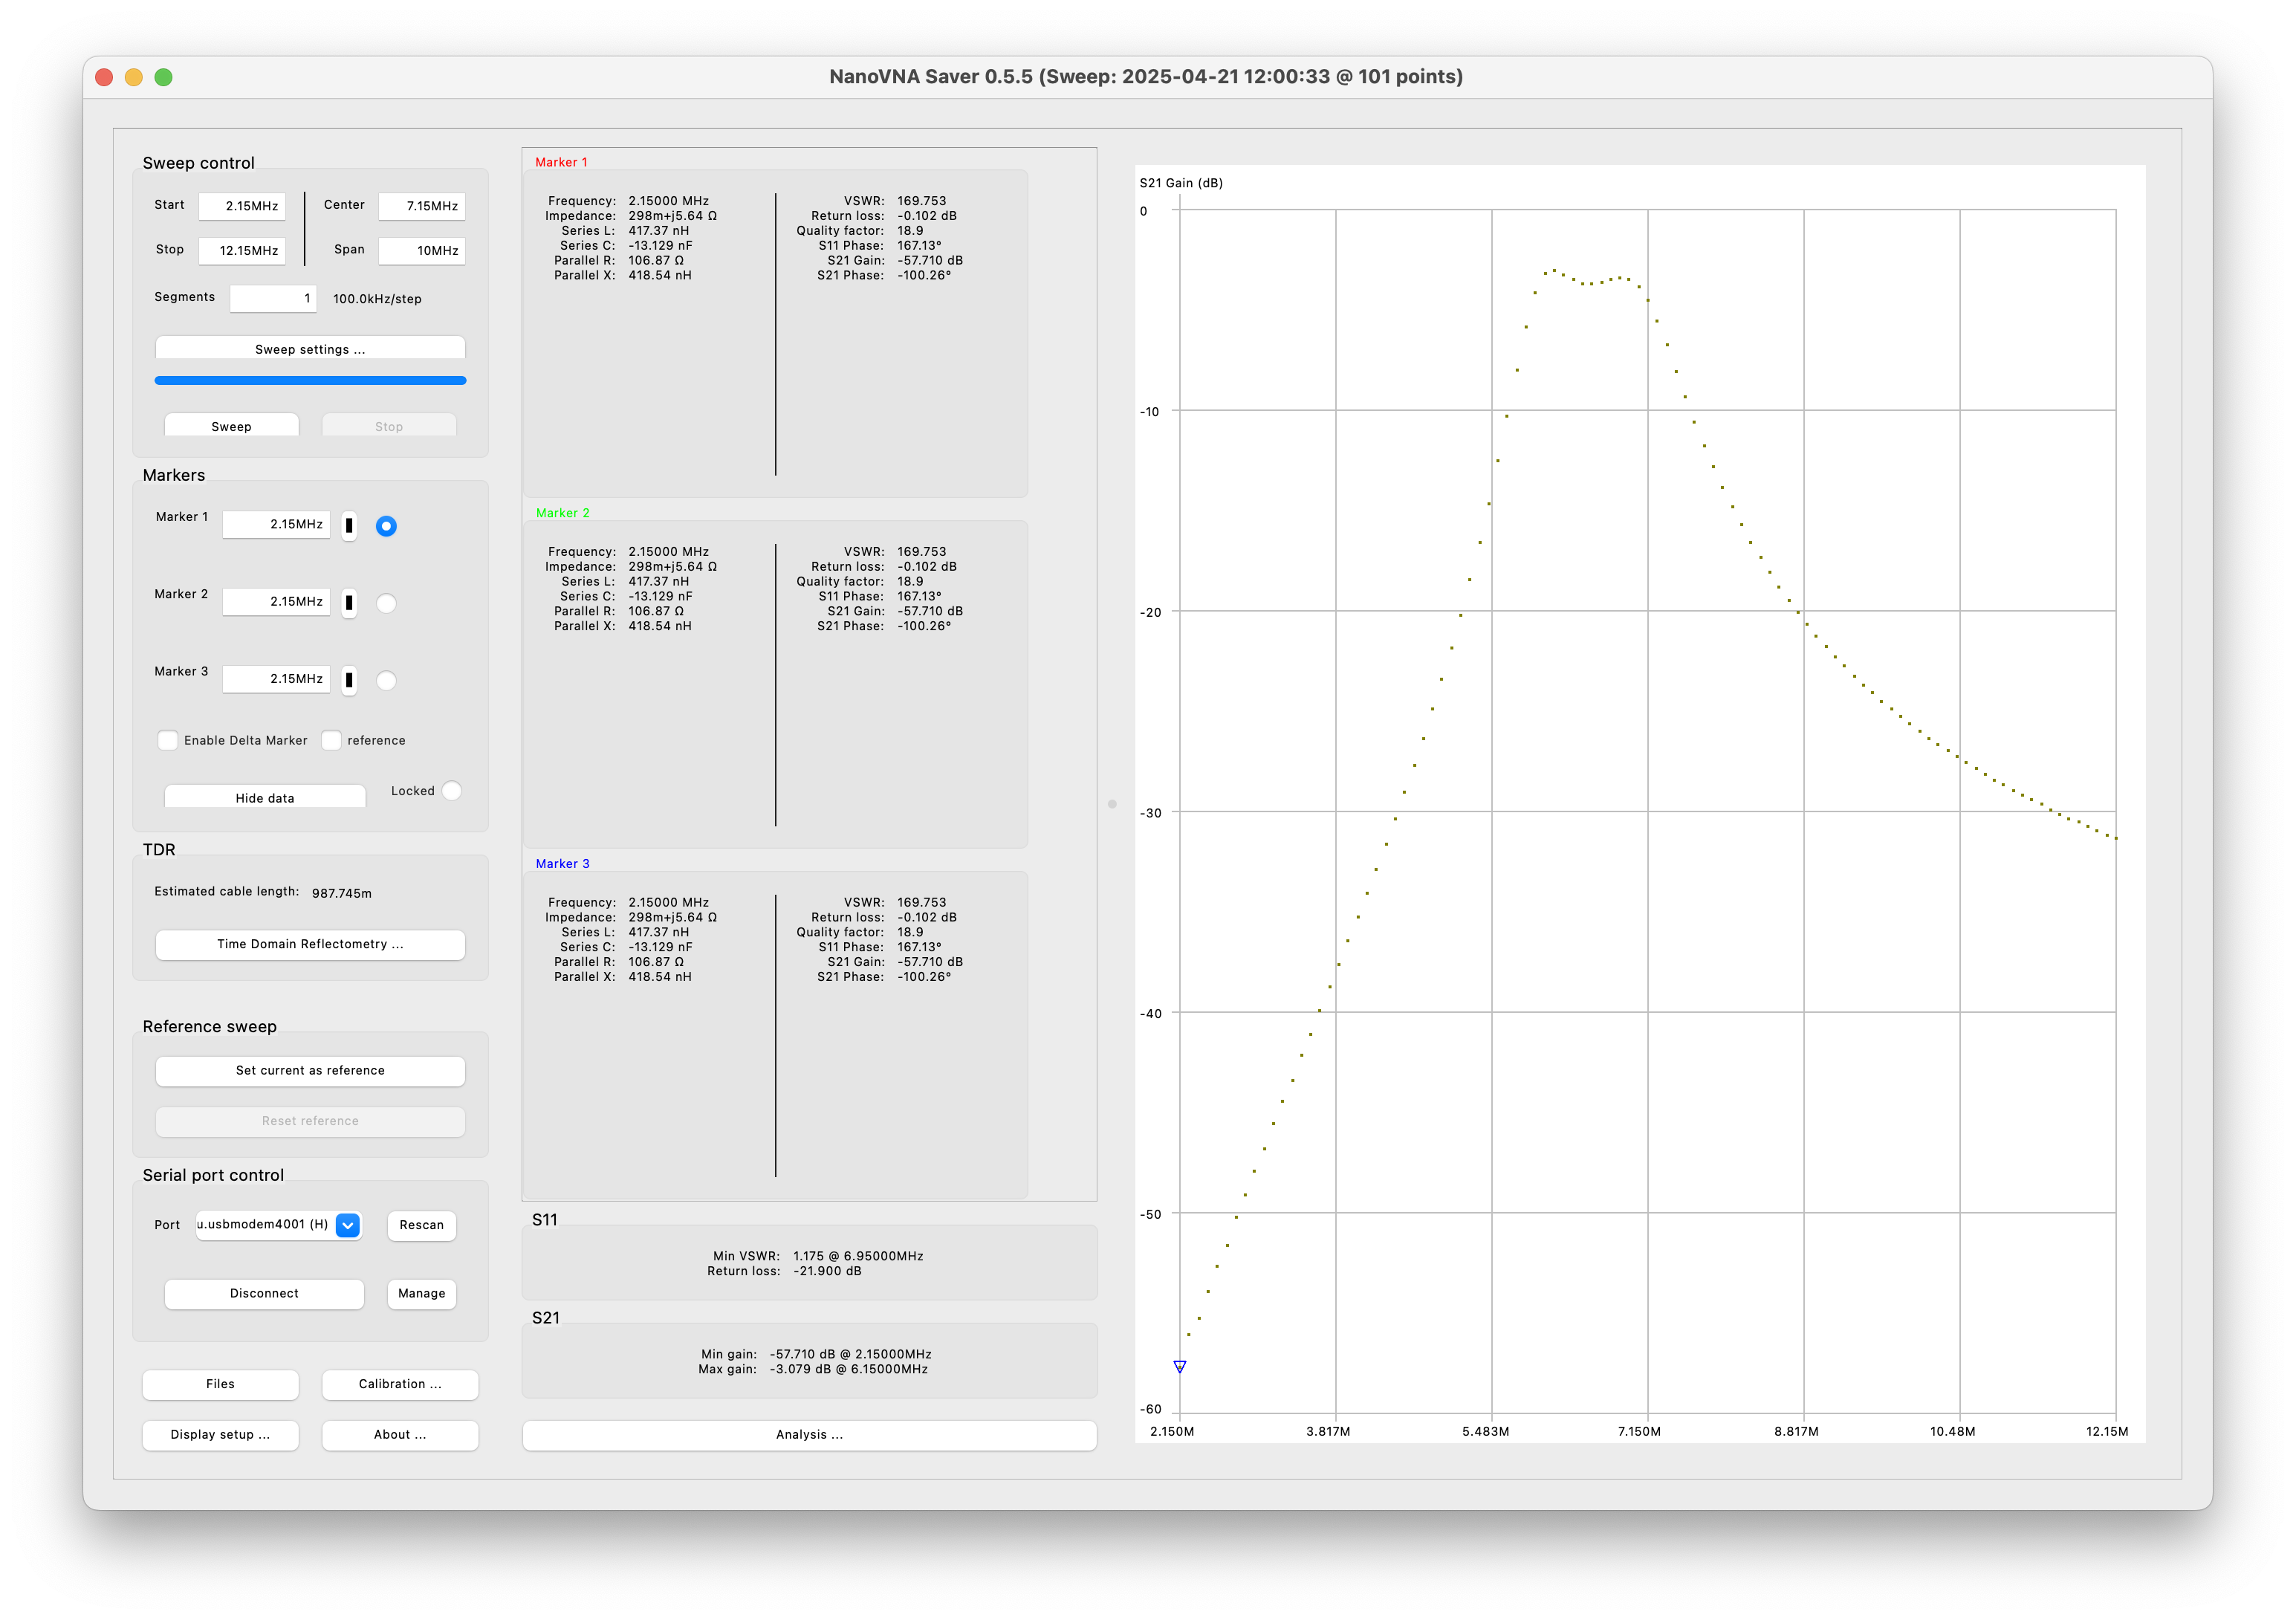
Task: Enable the Delta Marker checkbox
Action: (167, 740)
